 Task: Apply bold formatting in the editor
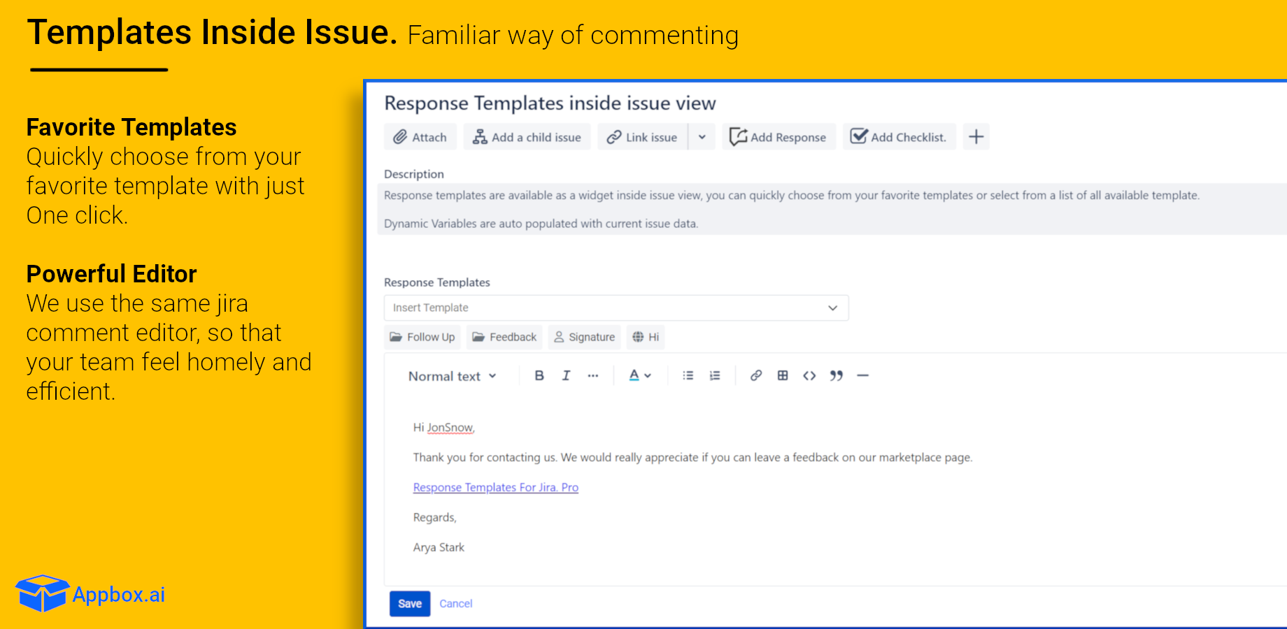tap(539, 375)
